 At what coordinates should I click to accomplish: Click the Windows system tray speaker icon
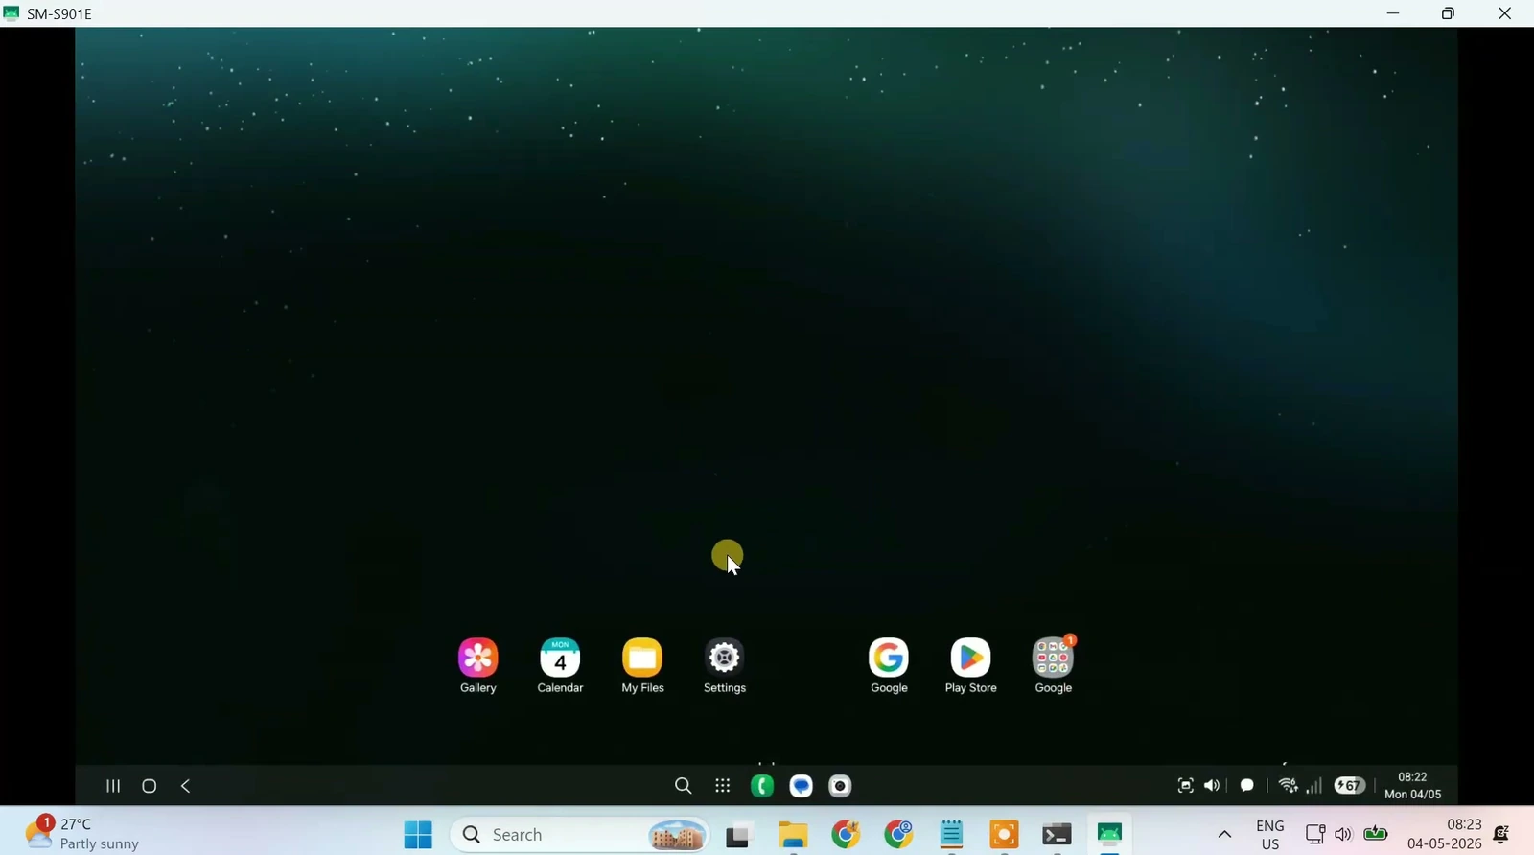[x=1343, y=835]
